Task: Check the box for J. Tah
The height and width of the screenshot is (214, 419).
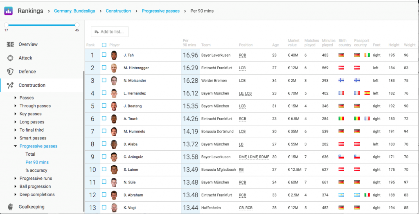Action: (x=104, y=55)
